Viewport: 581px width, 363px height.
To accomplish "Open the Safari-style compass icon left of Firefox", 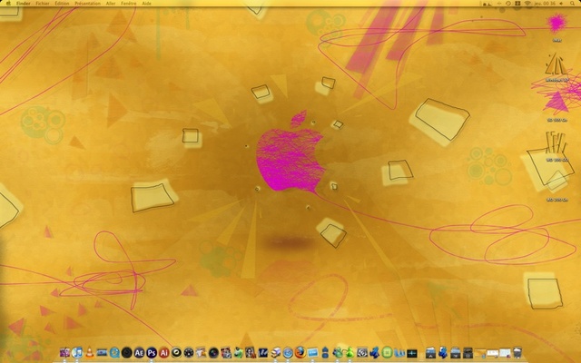I will pos(288,352).
